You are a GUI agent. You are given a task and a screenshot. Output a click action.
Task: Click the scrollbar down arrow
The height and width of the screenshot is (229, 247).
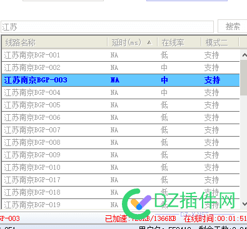click(x=244, y=203)
